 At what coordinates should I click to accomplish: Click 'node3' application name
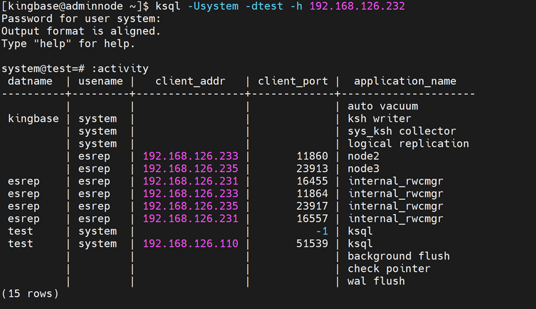[x=363, y=168]
